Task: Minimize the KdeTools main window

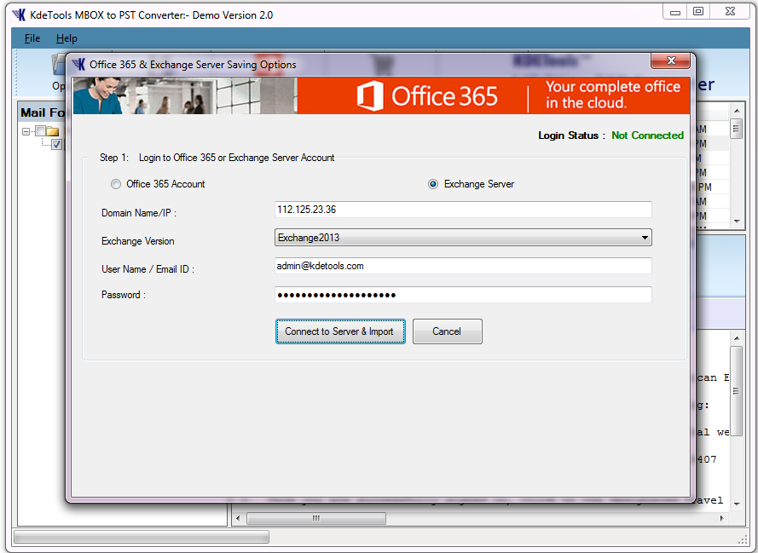Action: [x=676, y=12]
